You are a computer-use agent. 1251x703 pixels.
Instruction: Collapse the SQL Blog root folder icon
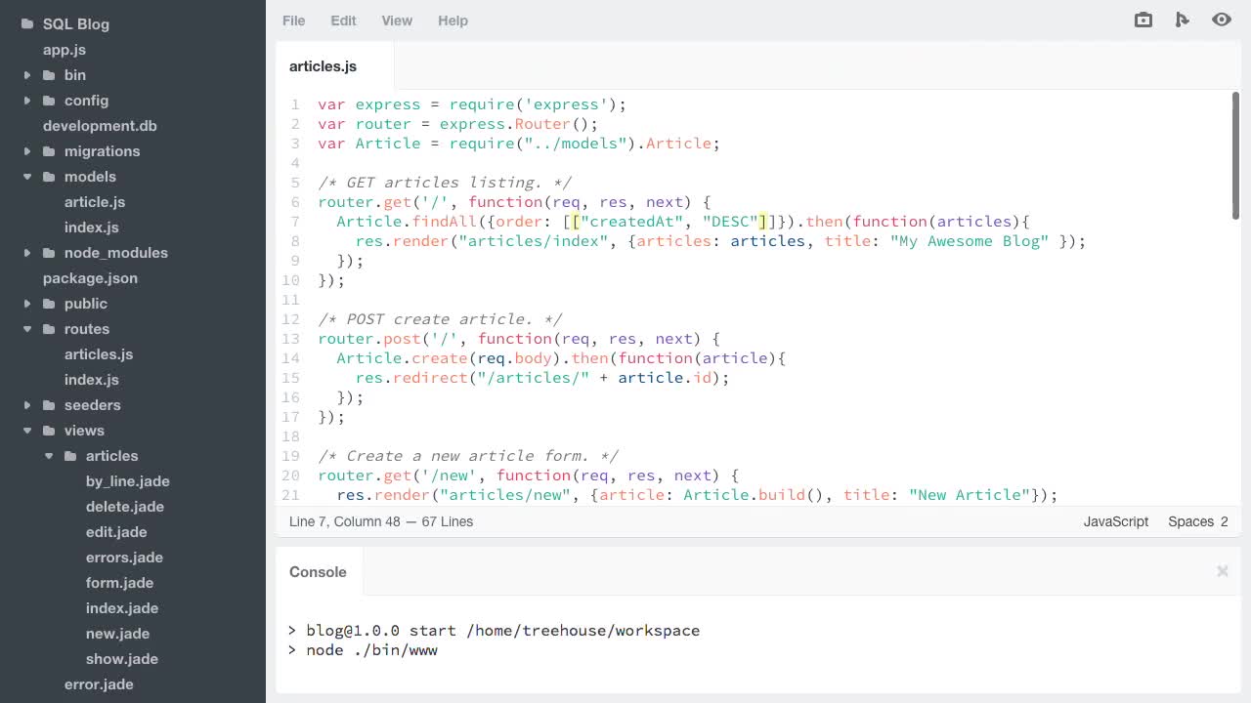click(26, 24)
